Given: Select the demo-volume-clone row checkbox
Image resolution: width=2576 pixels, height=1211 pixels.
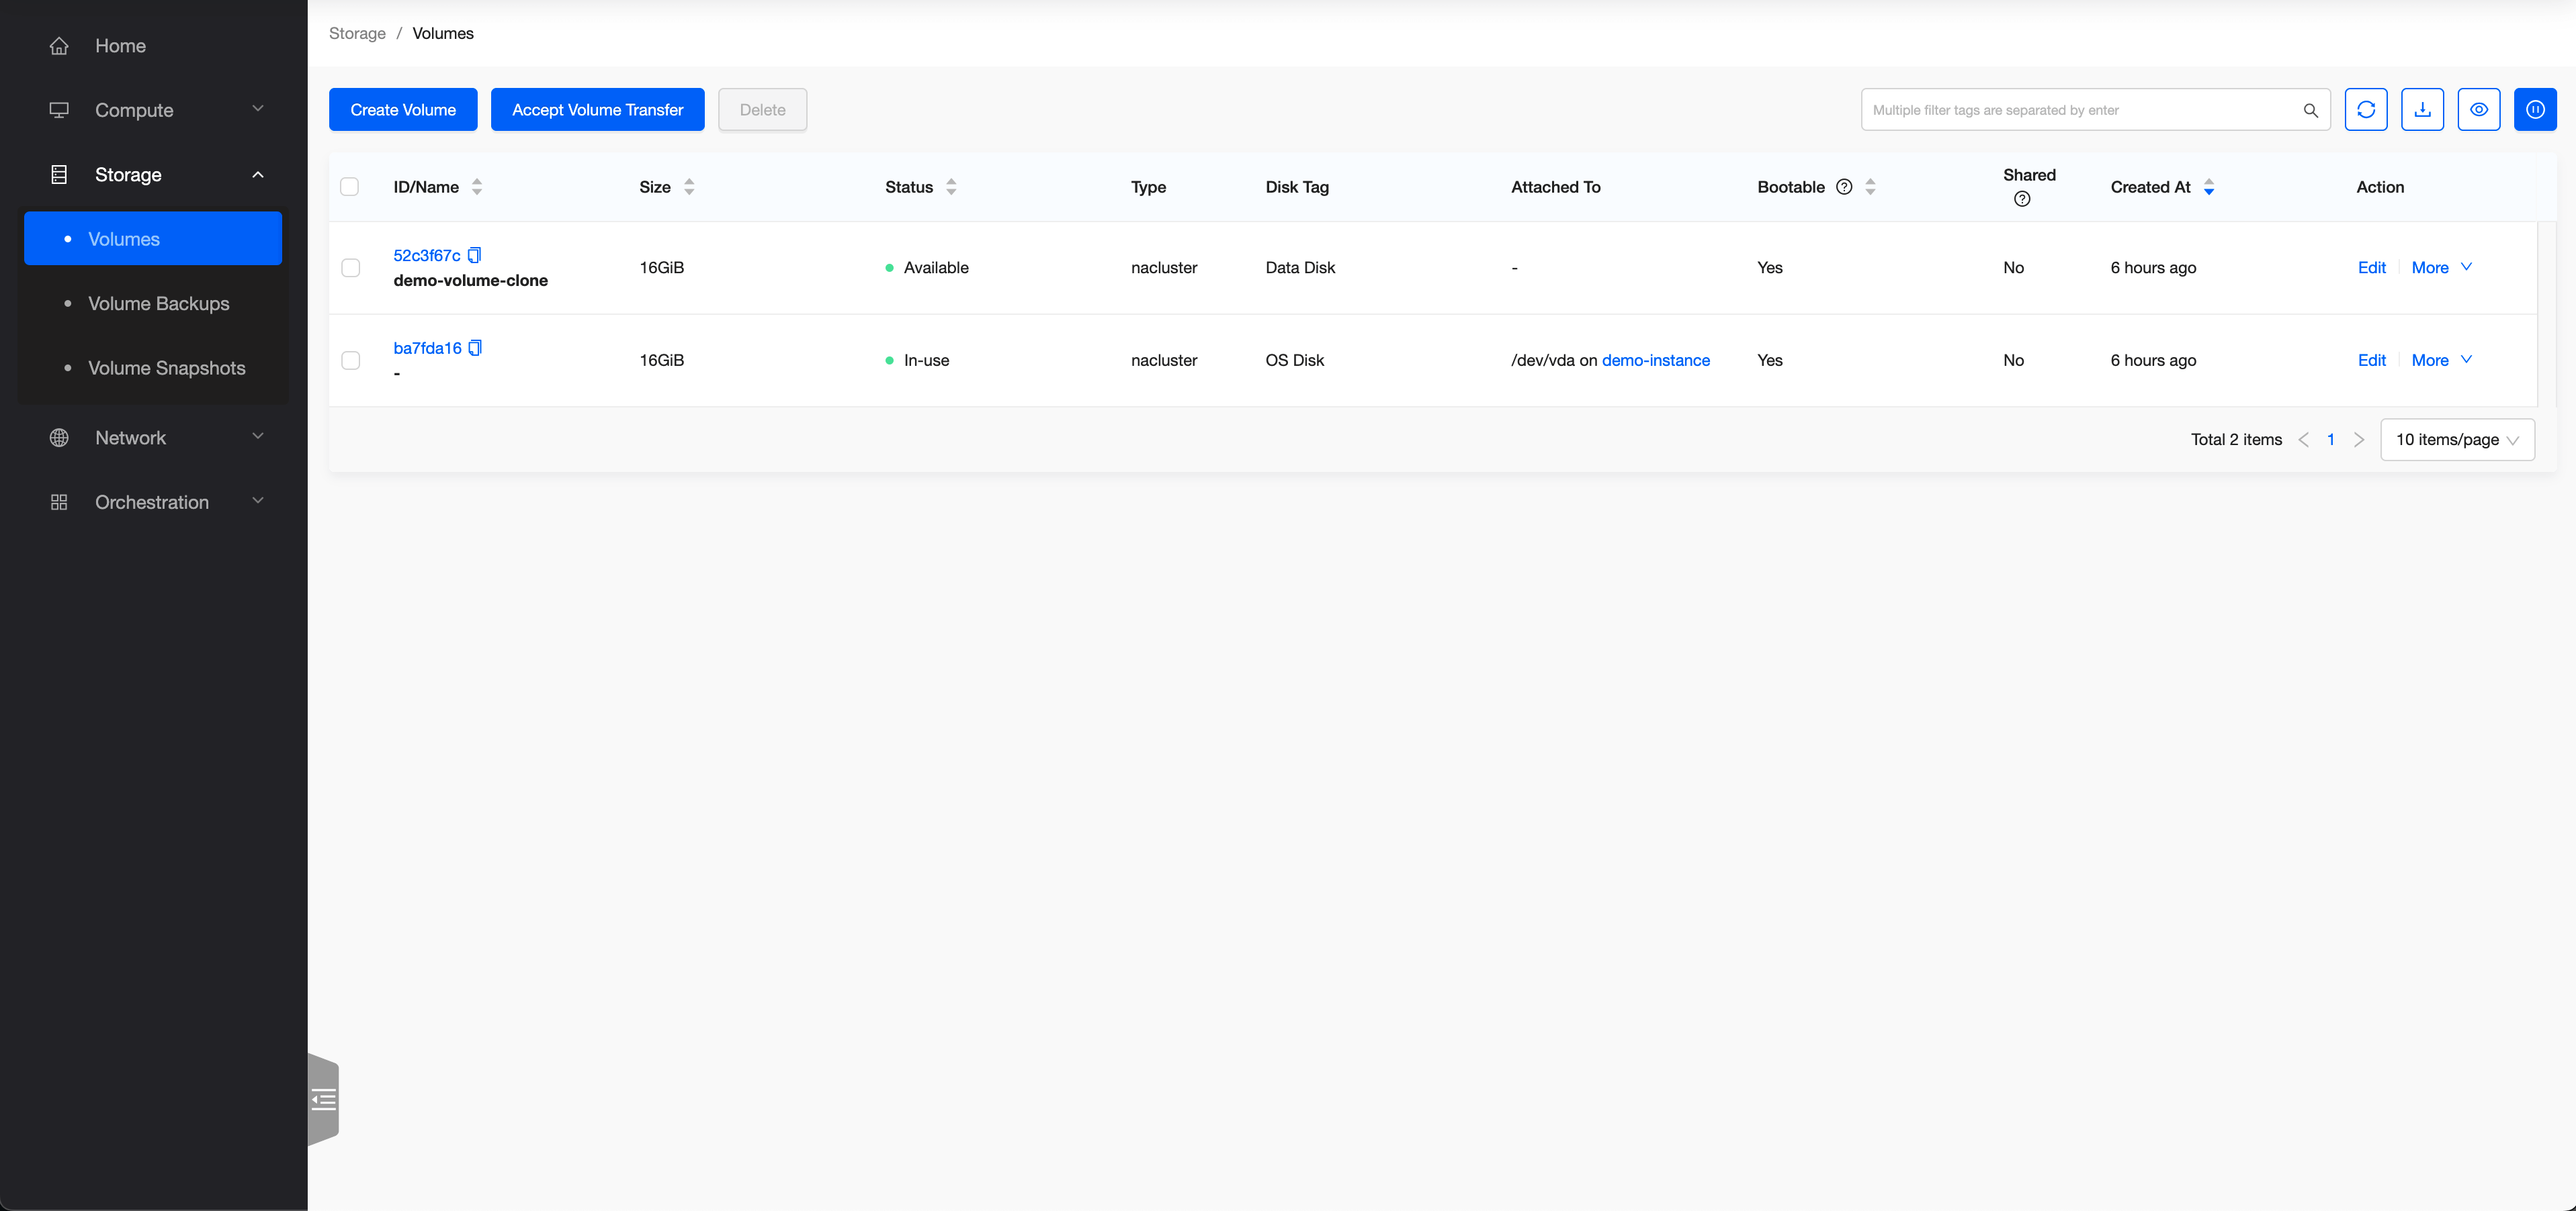Looking at the screenshot, I should [350, 268].
